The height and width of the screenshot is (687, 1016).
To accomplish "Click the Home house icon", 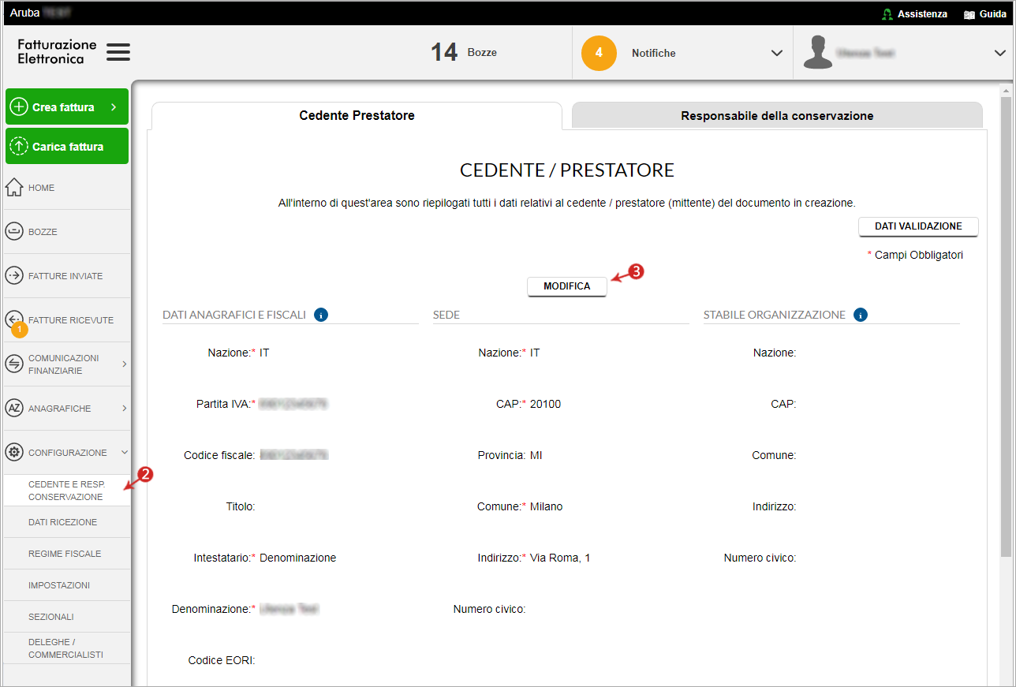I will tap(14, 188).
